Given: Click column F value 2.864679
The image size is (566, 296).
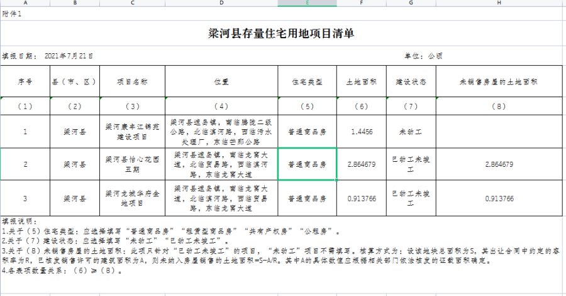Looking at the screenshot, I should click(362, 164).
